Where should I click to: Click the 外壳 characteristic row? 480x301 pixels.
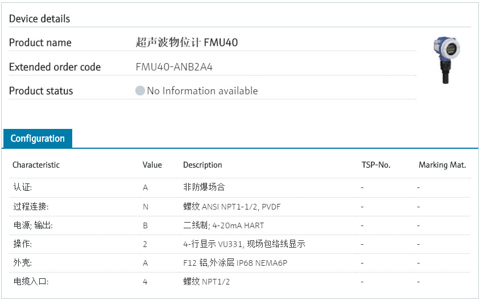(23, 263)
